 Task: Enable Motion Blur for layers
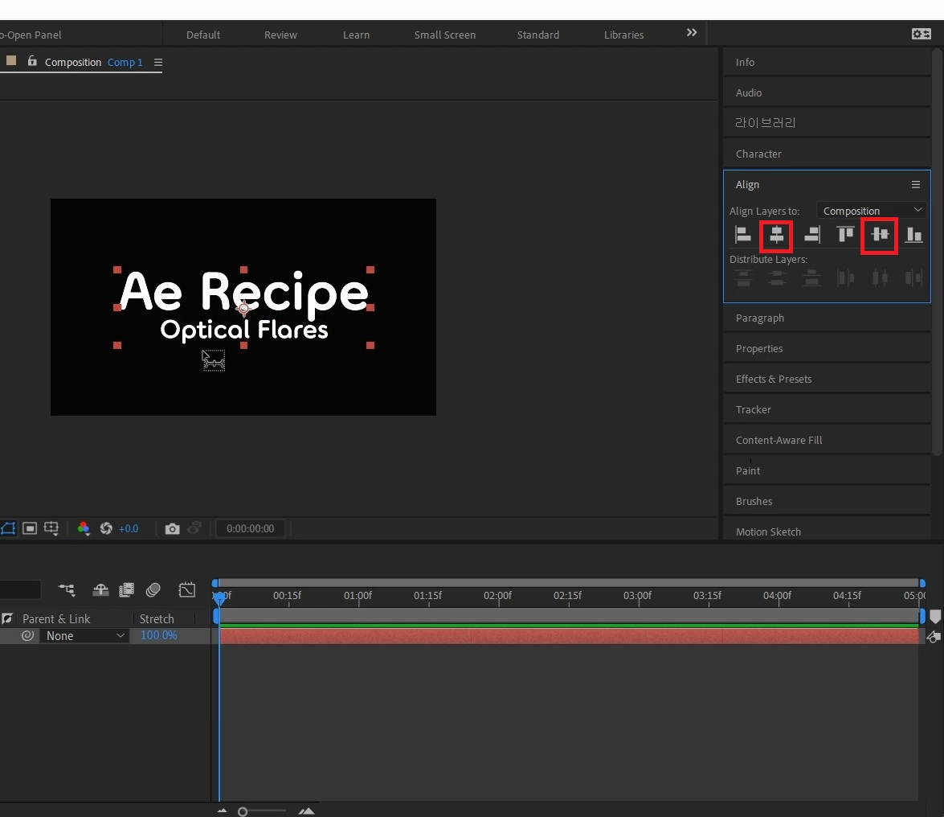coord(153,590)
